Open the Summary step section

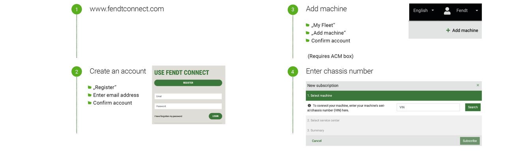[394, 130]
